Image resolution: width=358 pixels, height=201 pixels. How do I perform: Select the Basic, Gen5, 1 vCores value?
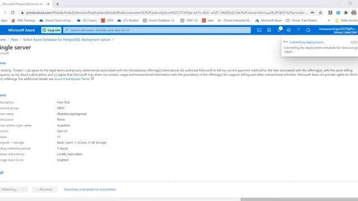82,143
